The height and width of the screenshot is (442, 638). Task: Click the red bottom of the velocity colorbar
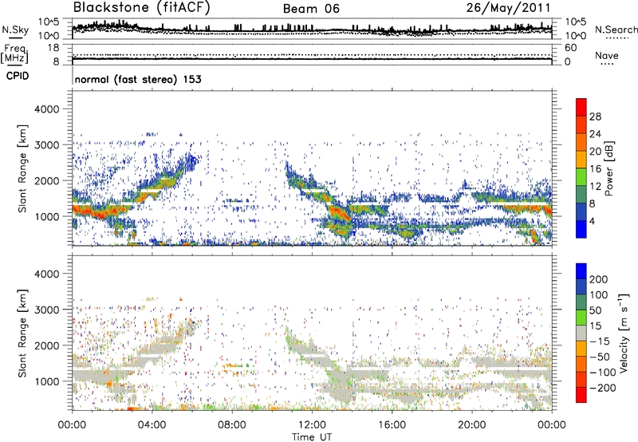coord(581,395)
